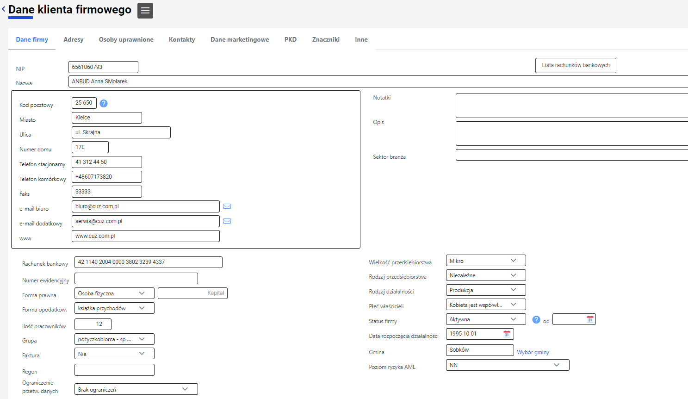This screenshot has height=399, width=688.
Task: Go to Dane marketingowe tab
Action: [240, 39]
